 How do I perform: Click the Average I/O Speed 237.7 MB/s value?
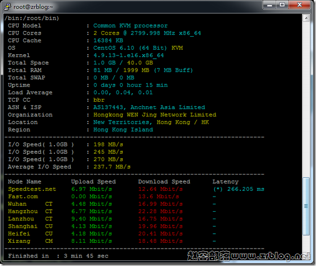click(x=112, y=167)
